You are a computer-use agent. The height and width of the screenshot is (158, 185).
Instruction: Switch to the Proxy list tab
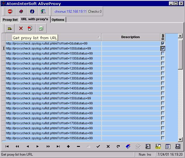click(10, 20)
